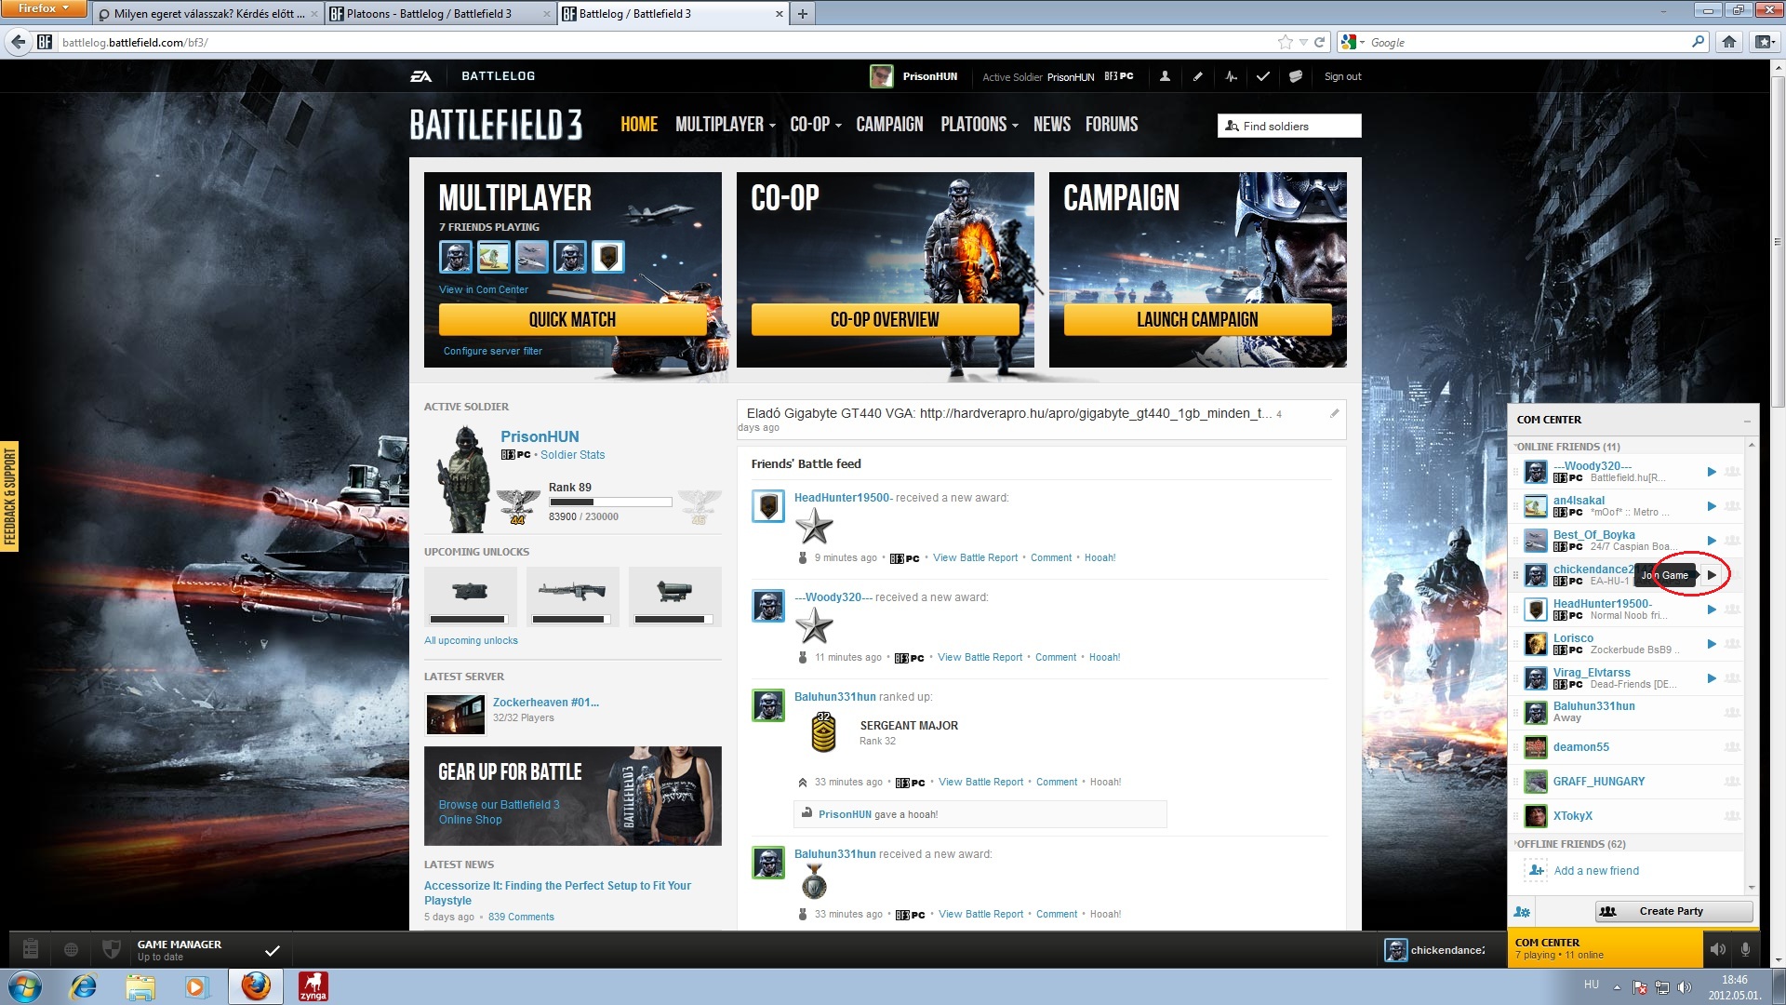Click the Create Party button
This screenshot has height=1005, width=1786.
click(1673, 911)
